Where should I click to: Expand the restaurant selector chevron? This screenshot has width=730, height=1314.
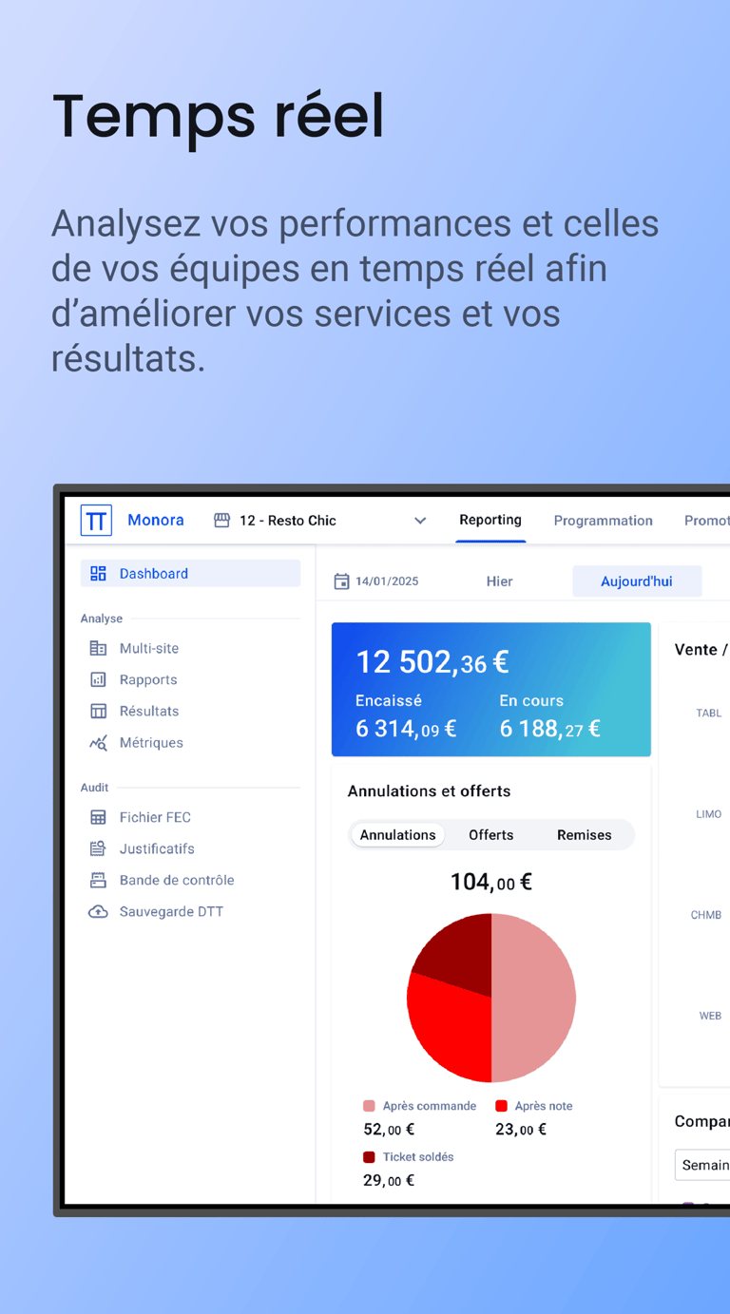(420, 521)
